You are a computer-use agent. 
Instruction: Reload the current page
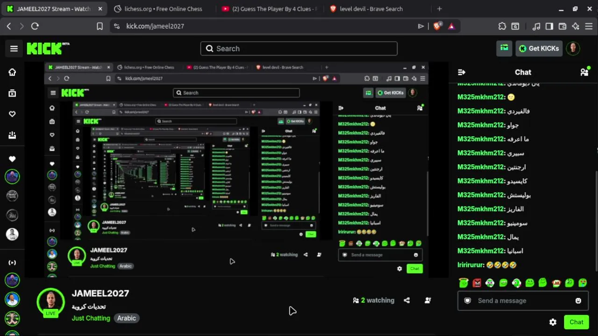(35, 26)
